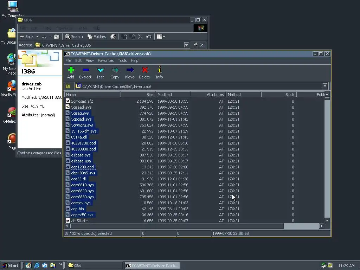Sort by the Modified column header
This screenshot has width=360, height=270.
point(173,95)
